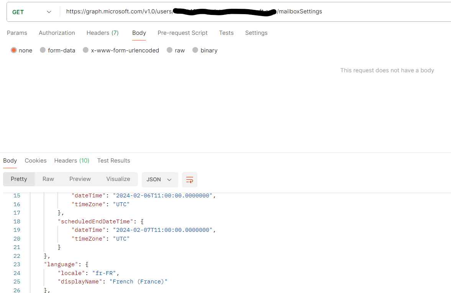
Task: Open the JSON format dropdown
Action: pyautogui.click(x=160, y=179)
